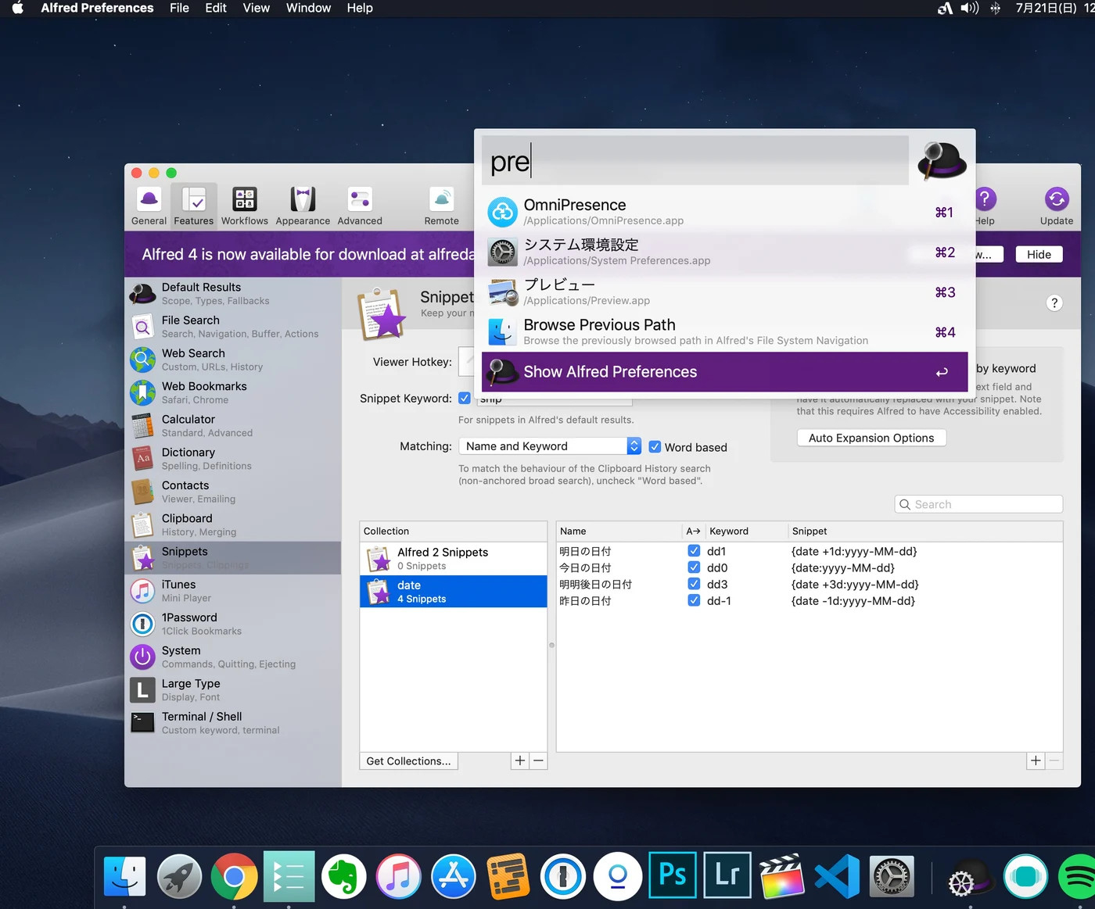Open Contacts feature settings
Screen dimensions: 1095x909
[x=233, y=492]
